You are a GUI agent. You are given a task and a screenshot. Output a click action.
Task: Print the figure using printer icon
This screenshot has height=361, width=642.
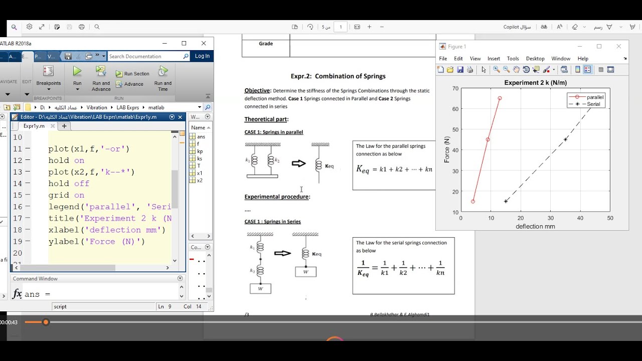470,70
